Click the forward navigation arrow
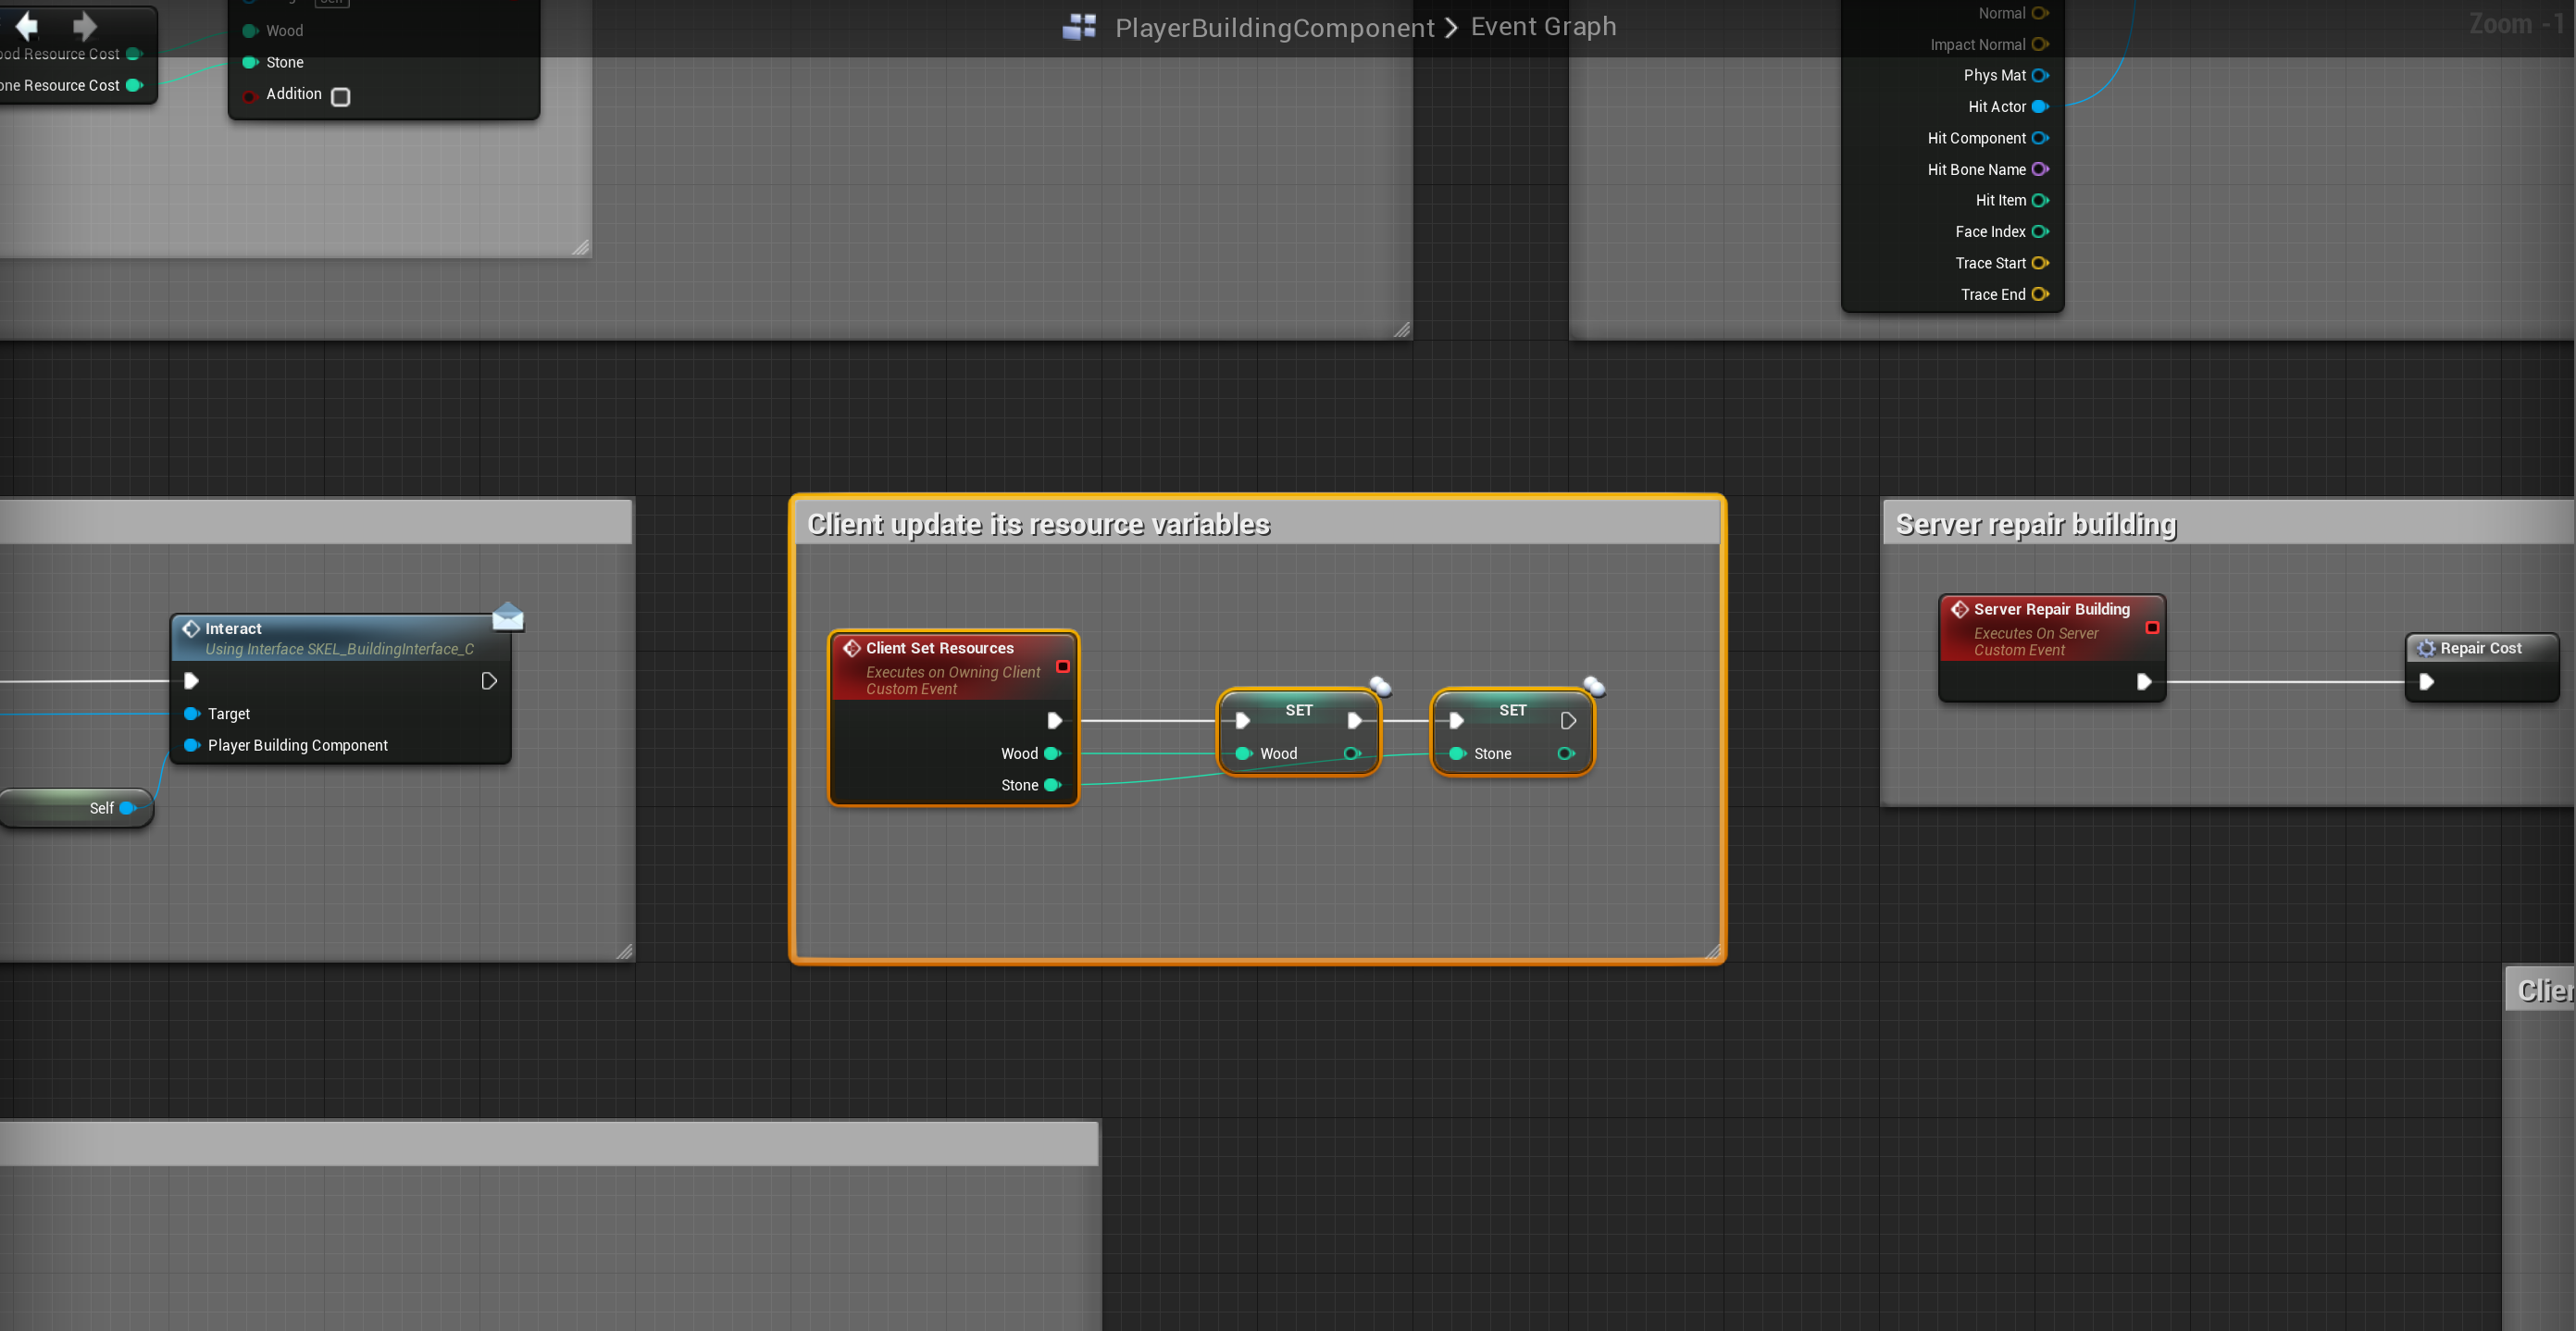The height and width of the screenshot is (1331, 2576). point(85,25)
